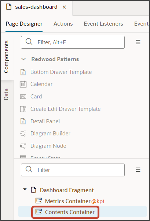Close the sales-dashboard tab
The height and width of the screenshot is (221, 150).
65,7
